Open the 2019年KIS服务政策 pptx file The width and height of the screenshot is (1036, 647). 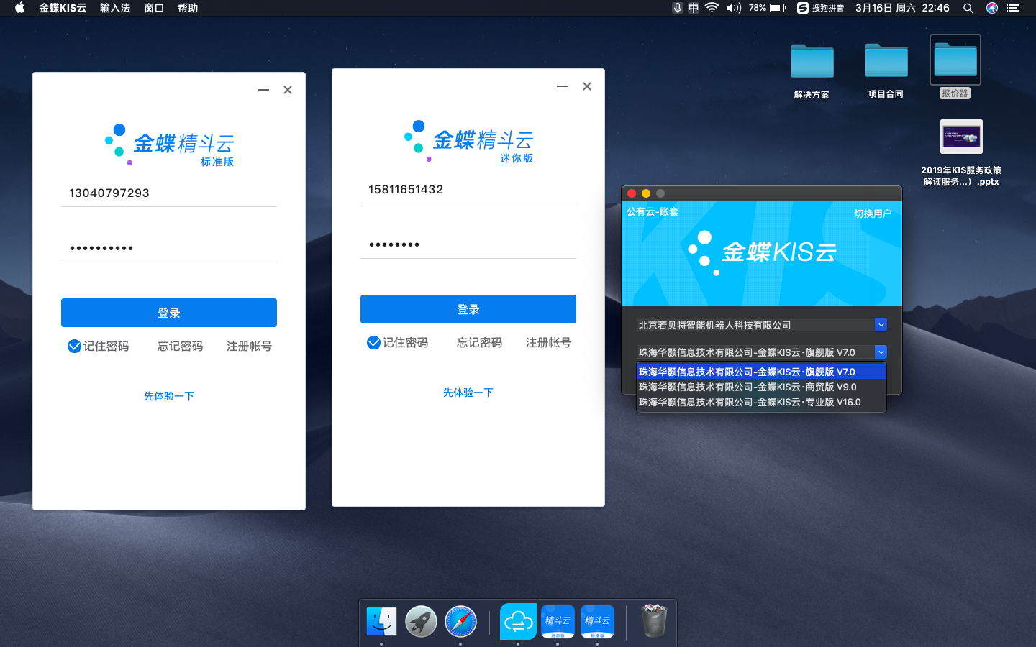point(961,137)
